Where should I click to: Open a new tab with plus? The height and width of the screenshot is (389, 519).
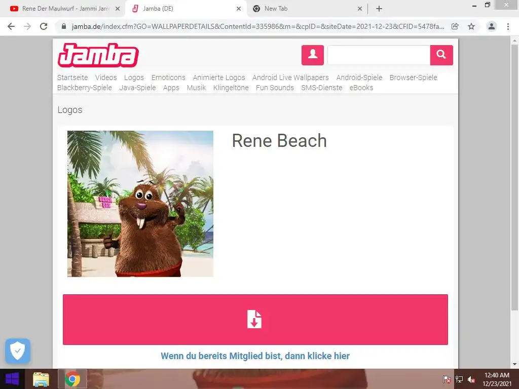pos(379,9)
